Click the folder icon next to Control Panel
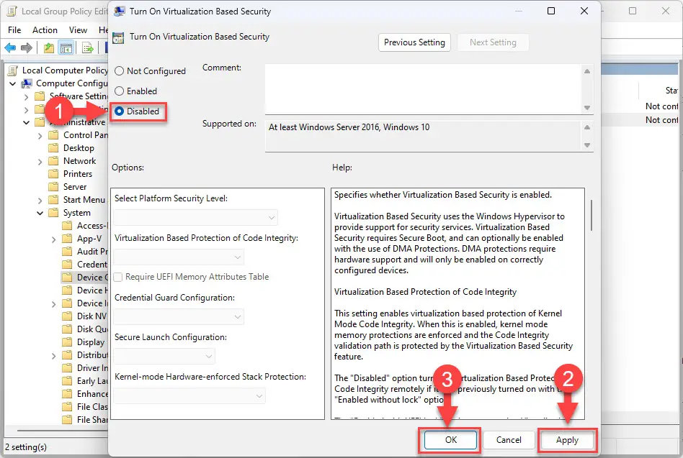The image size is (683, 458). click(53, 135)
